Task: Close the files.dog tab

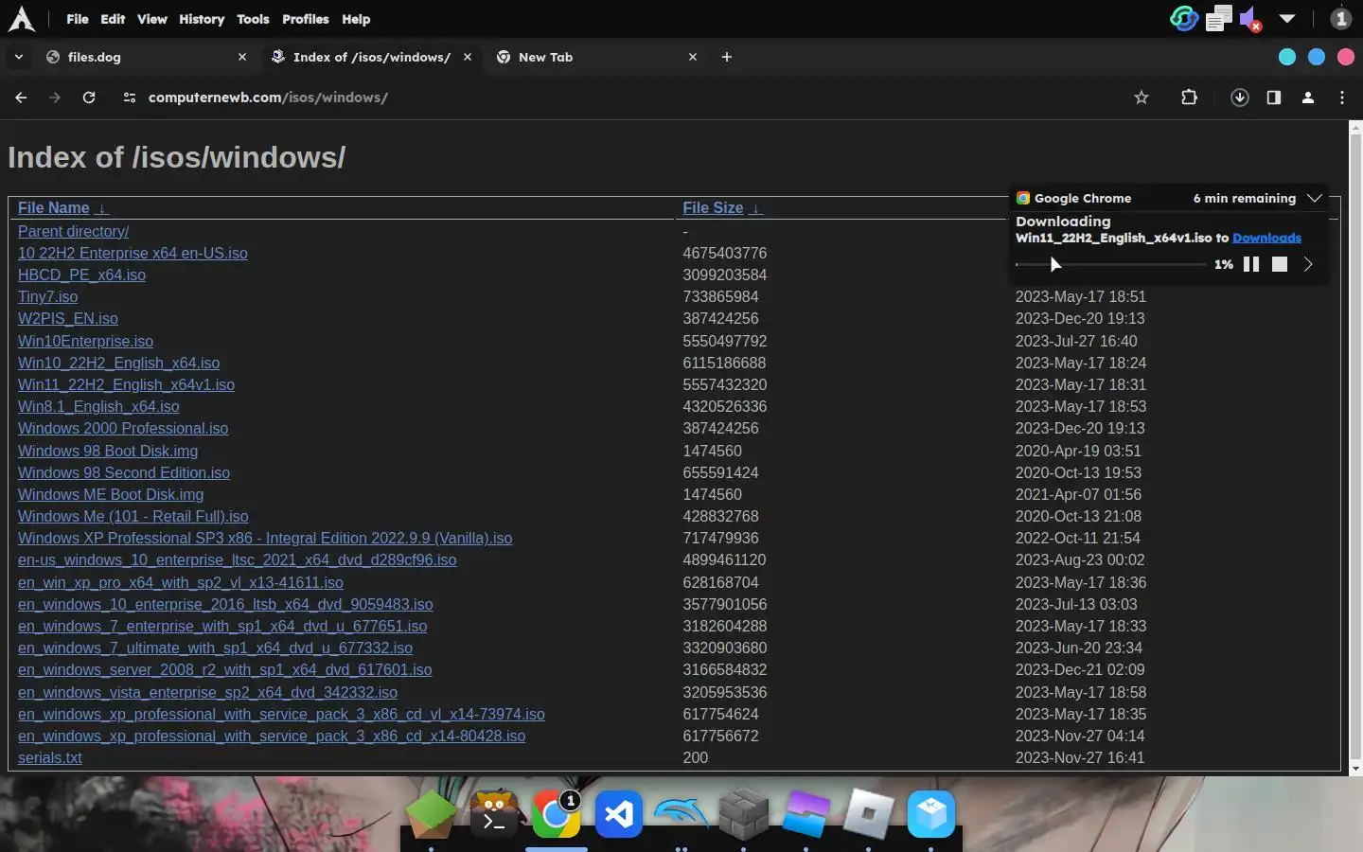Action: 242,57
